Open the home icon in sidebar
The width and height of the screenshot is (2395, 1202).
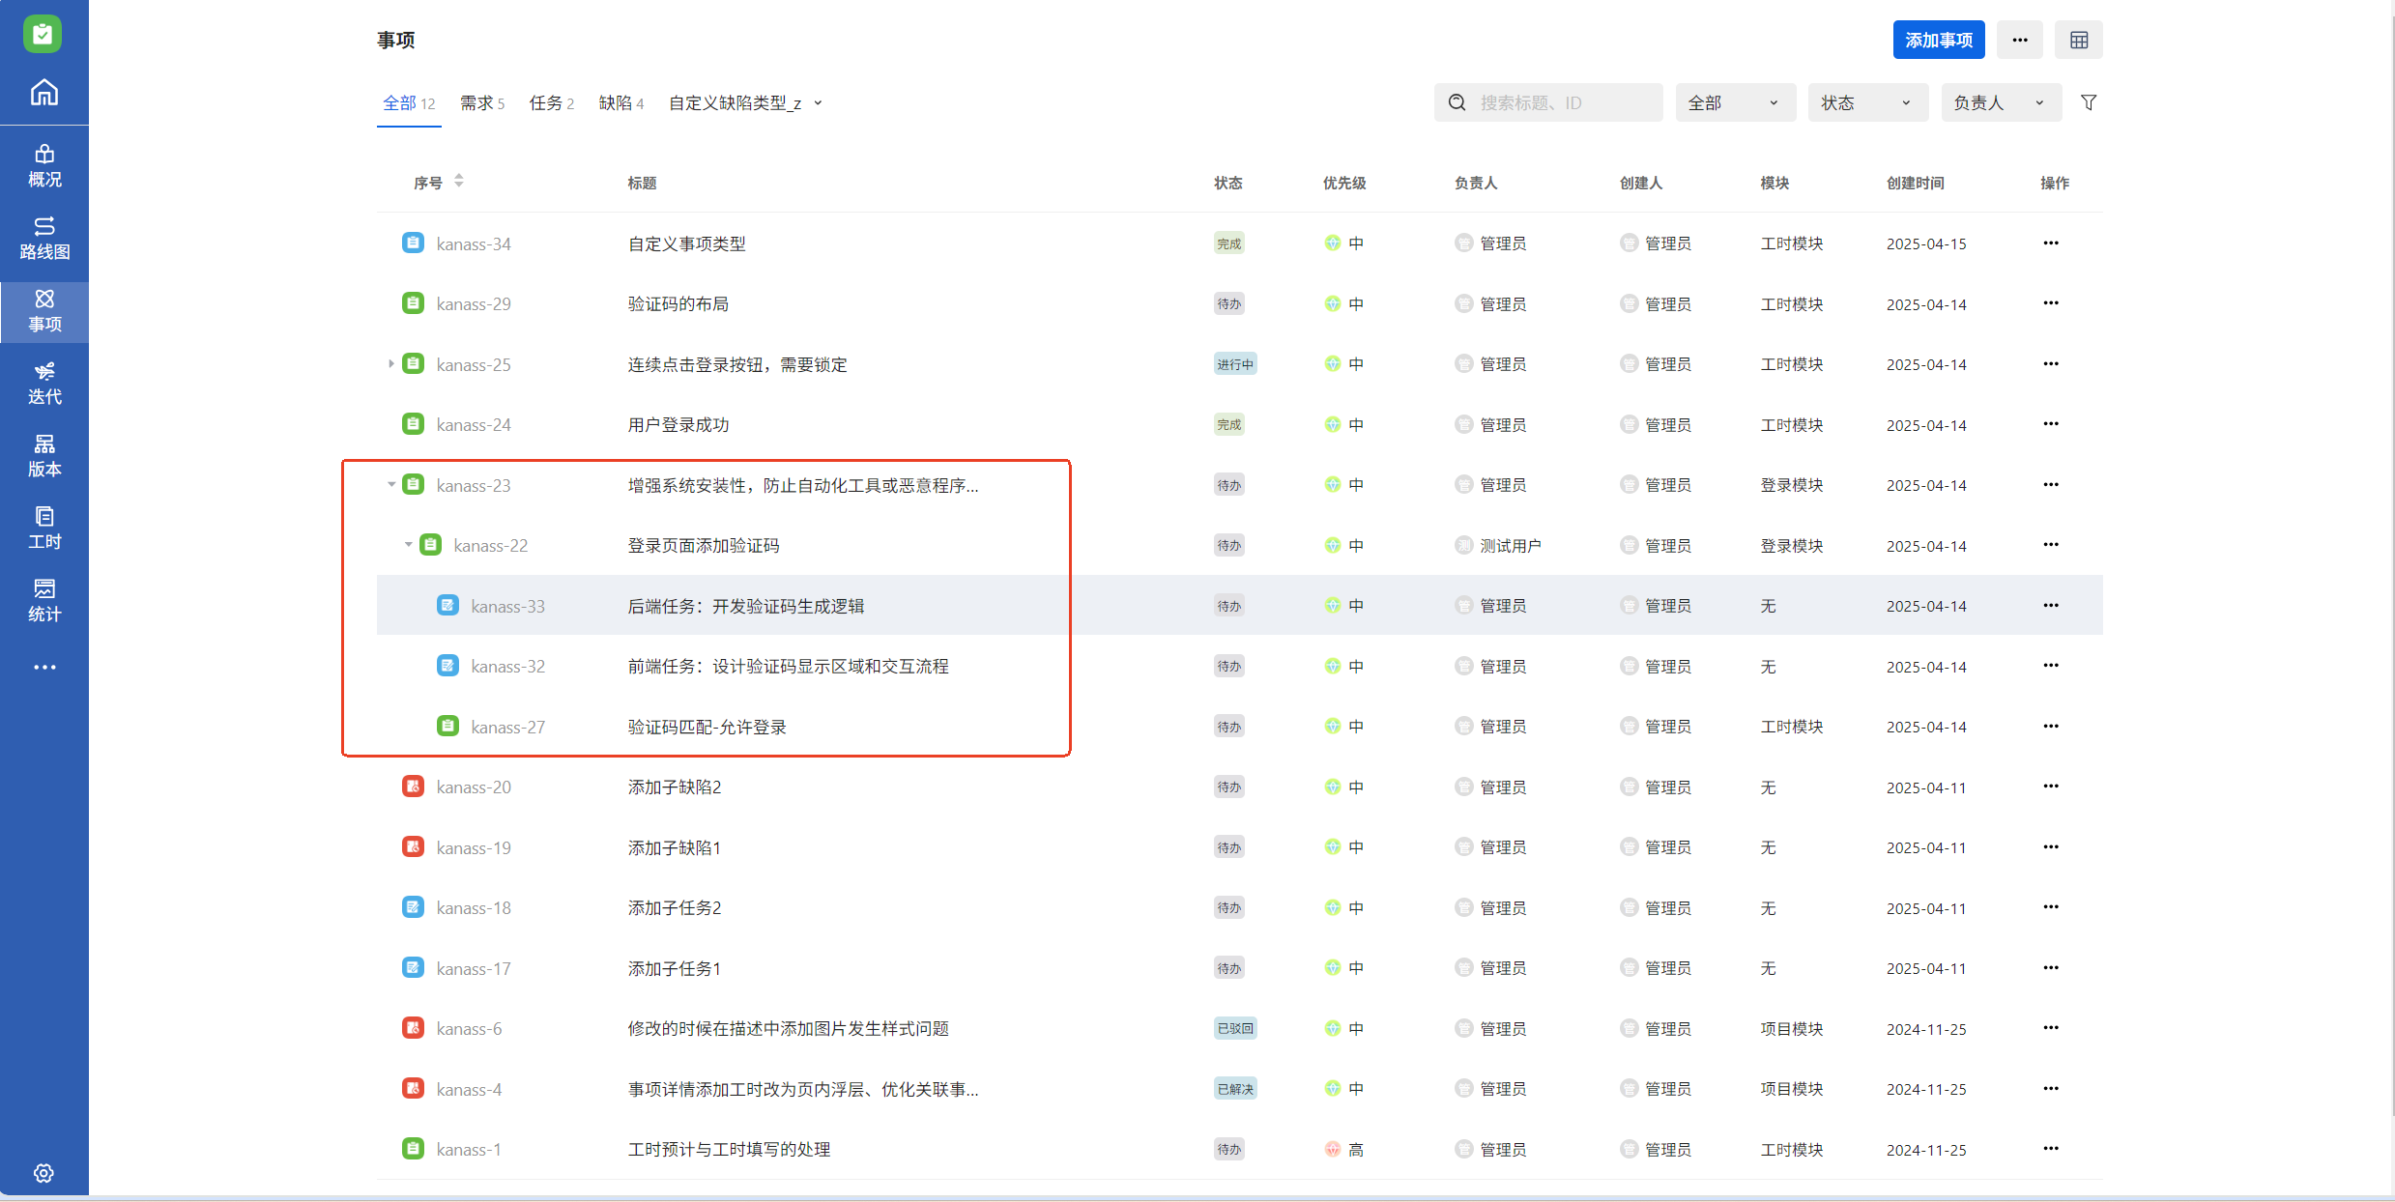click(x=43, y=93)
